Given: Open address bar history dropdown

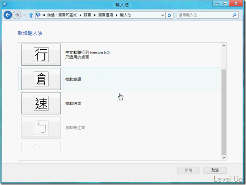Looking at the screenshot, I should (163, 15).
